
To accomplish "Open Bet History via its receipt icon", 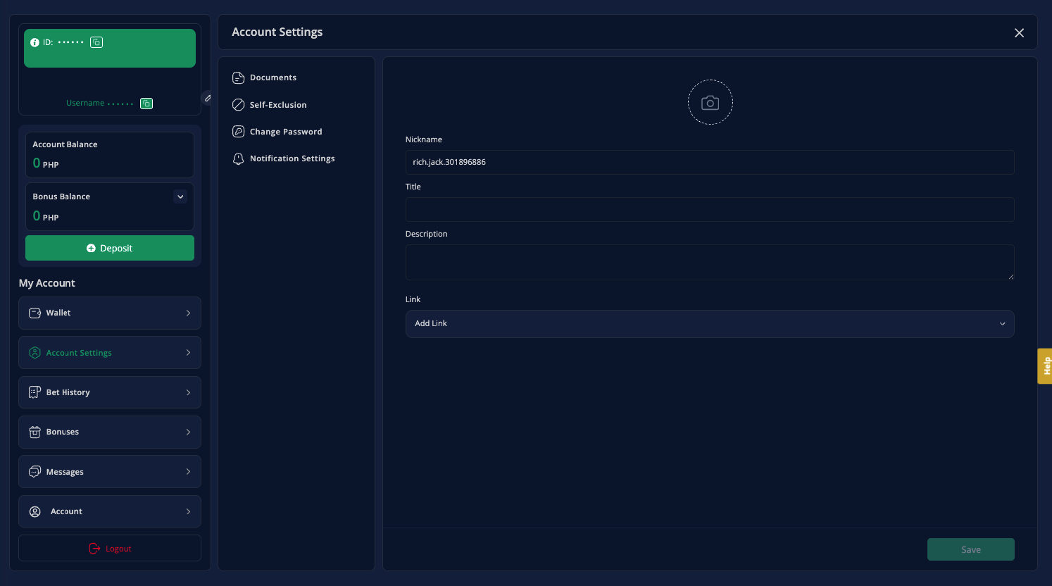I will (x=35, y=392).
